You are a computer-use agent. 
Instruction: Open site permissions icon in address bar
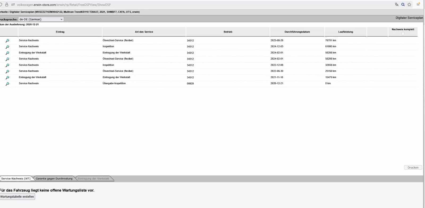pyautogui.click(x=13, y=4)
